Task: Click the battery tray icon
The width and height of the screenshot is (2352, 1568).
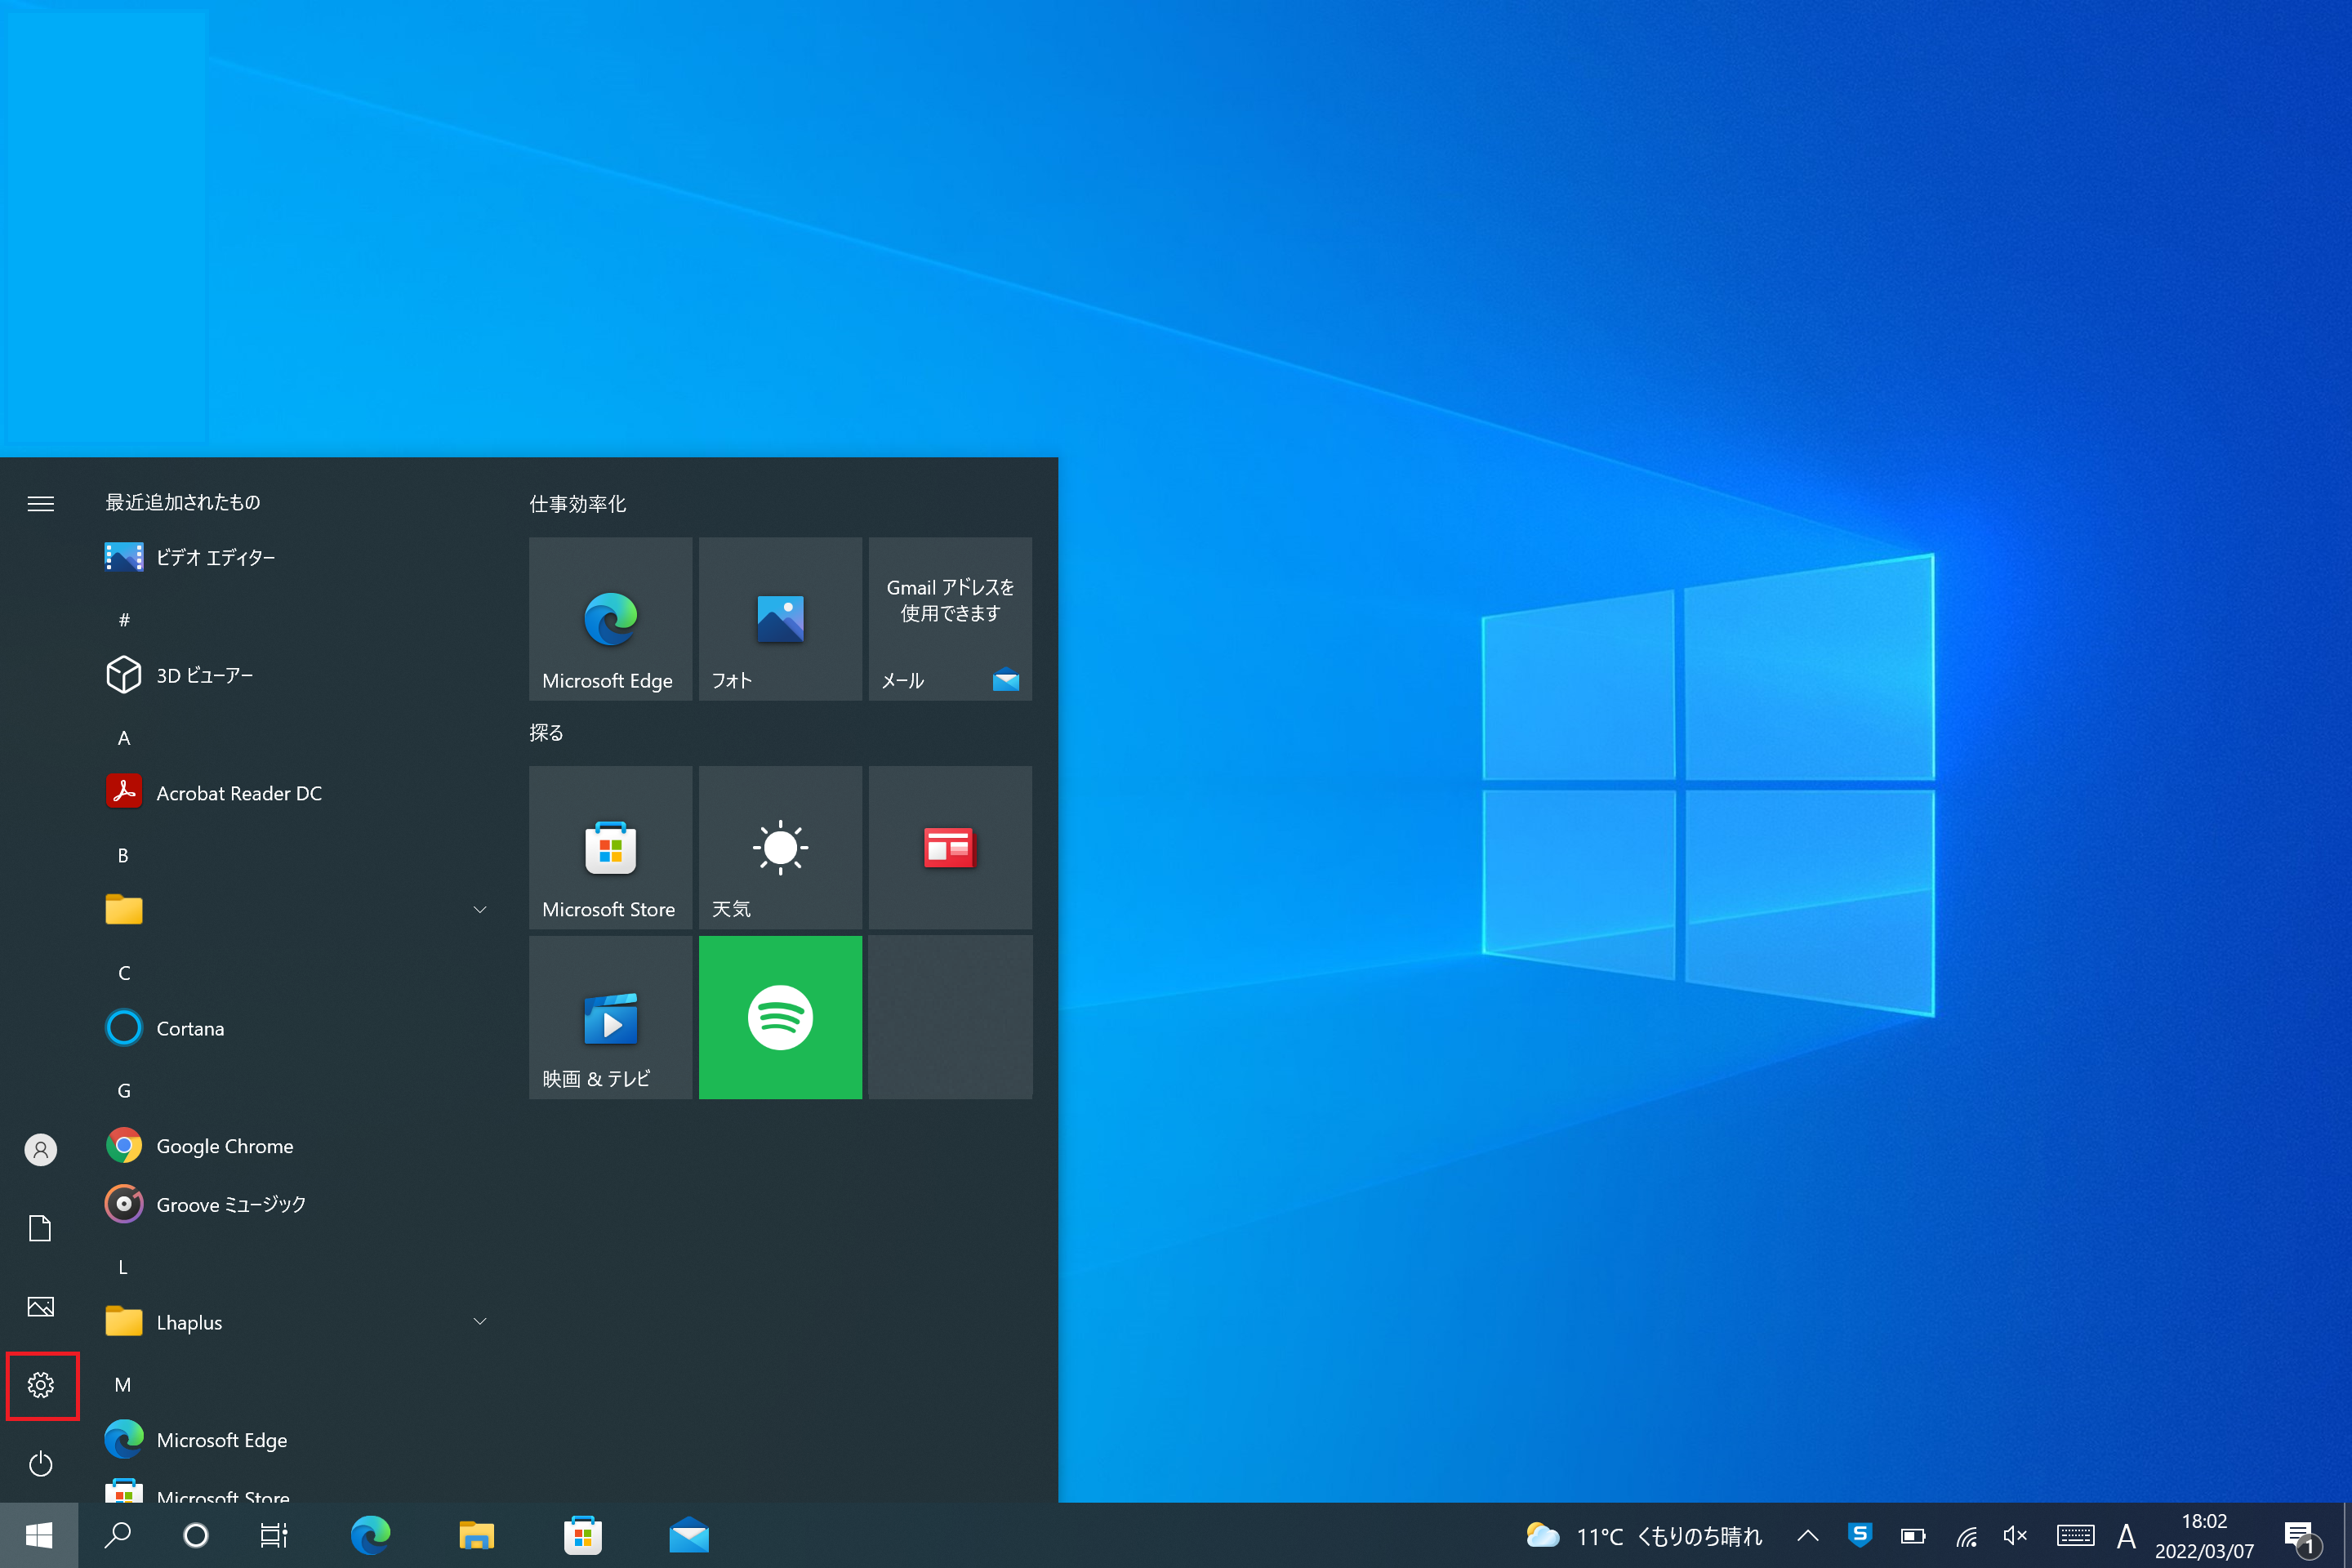Action: click(1913, 1535)
